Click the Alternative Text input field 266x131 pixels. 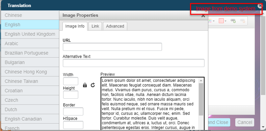[x=134, y=63]
